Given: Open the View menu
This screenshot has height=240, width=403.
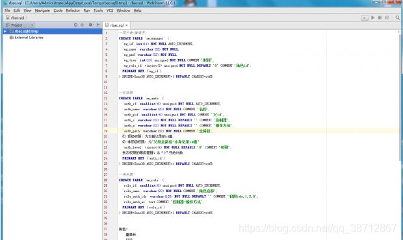Looking at the screenshot, I should (27, 10).
